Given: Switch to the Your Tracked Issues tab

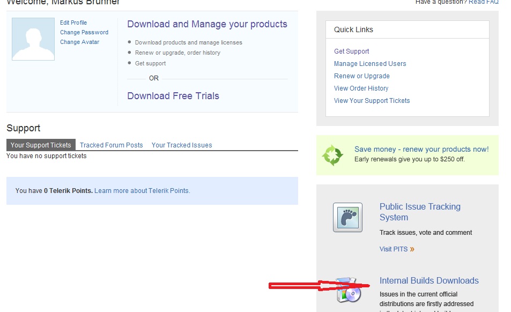Looking at the screenshot, I should (182, 145).
